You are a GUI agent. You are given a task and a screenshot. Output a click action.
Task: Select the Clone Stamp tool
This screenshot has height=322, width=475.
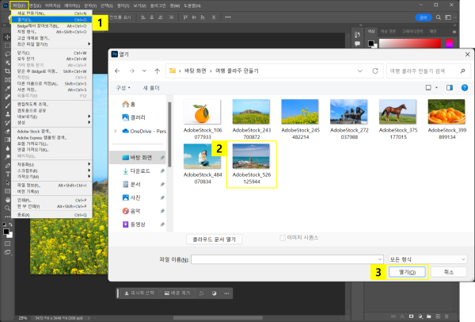(7, 114)
